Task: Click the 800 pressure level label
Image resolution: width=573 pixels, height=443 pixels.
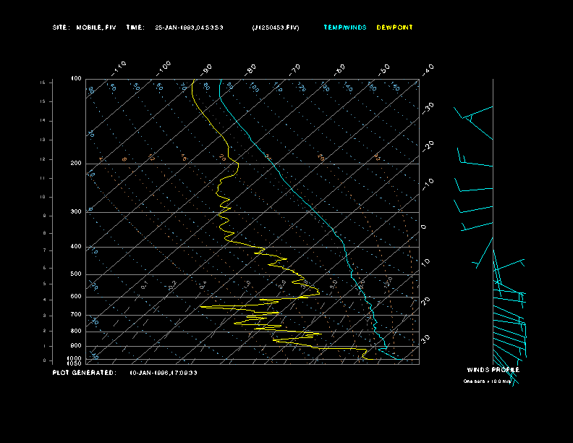Action: (76, 331)
